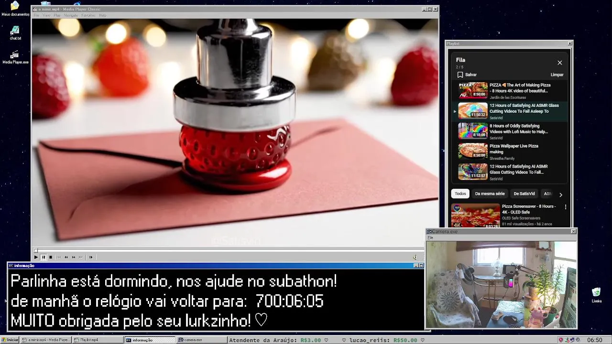Close the Fila queue panel
612x344 pixels.
(560, 63)
